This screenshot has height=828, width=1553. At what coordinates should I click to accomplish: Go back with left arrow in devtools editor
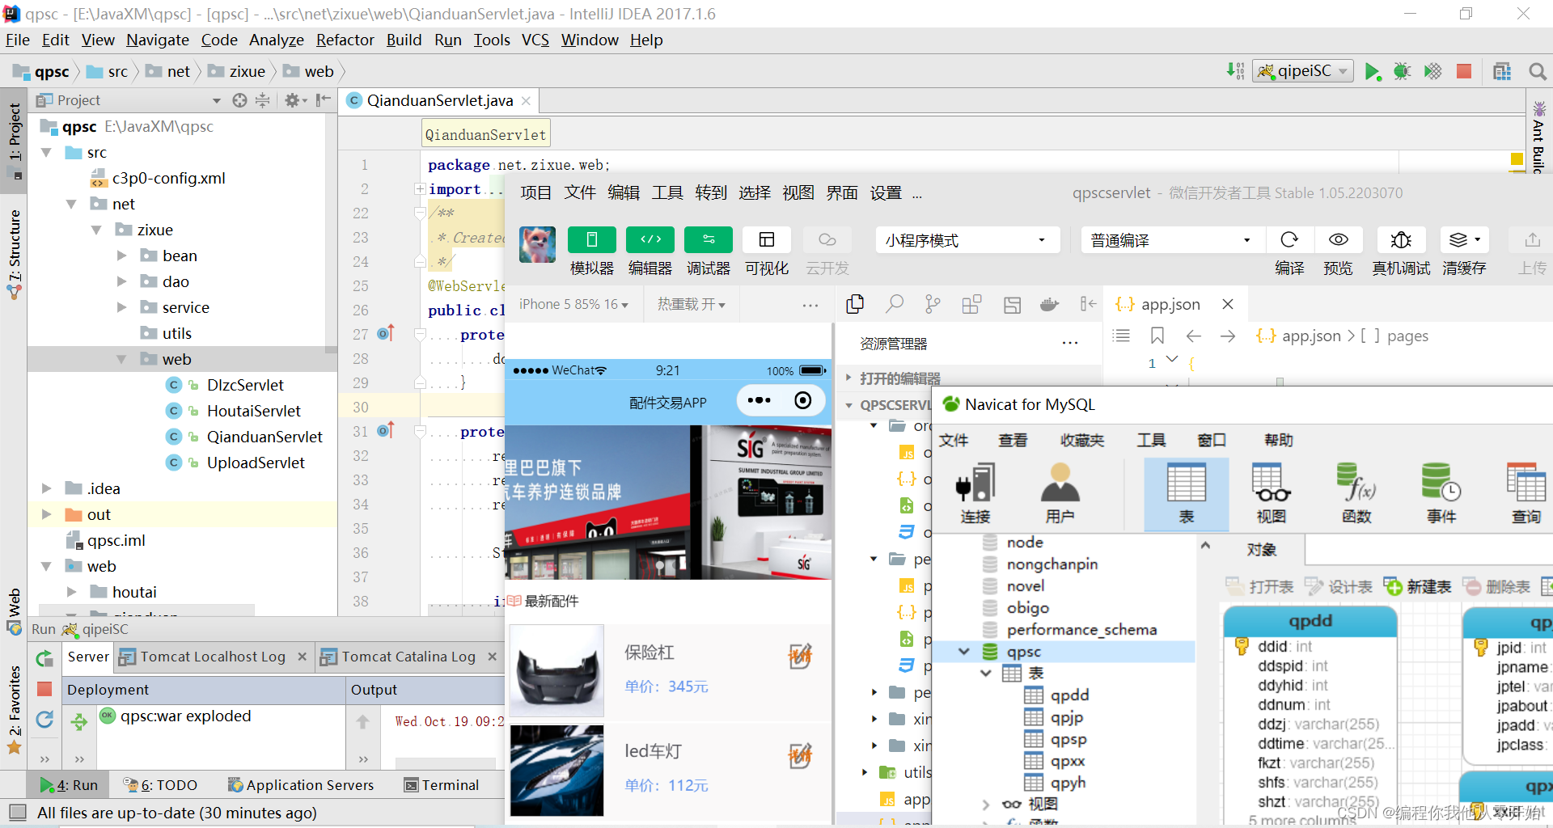pyautogui.click(x=1193, y=336)
